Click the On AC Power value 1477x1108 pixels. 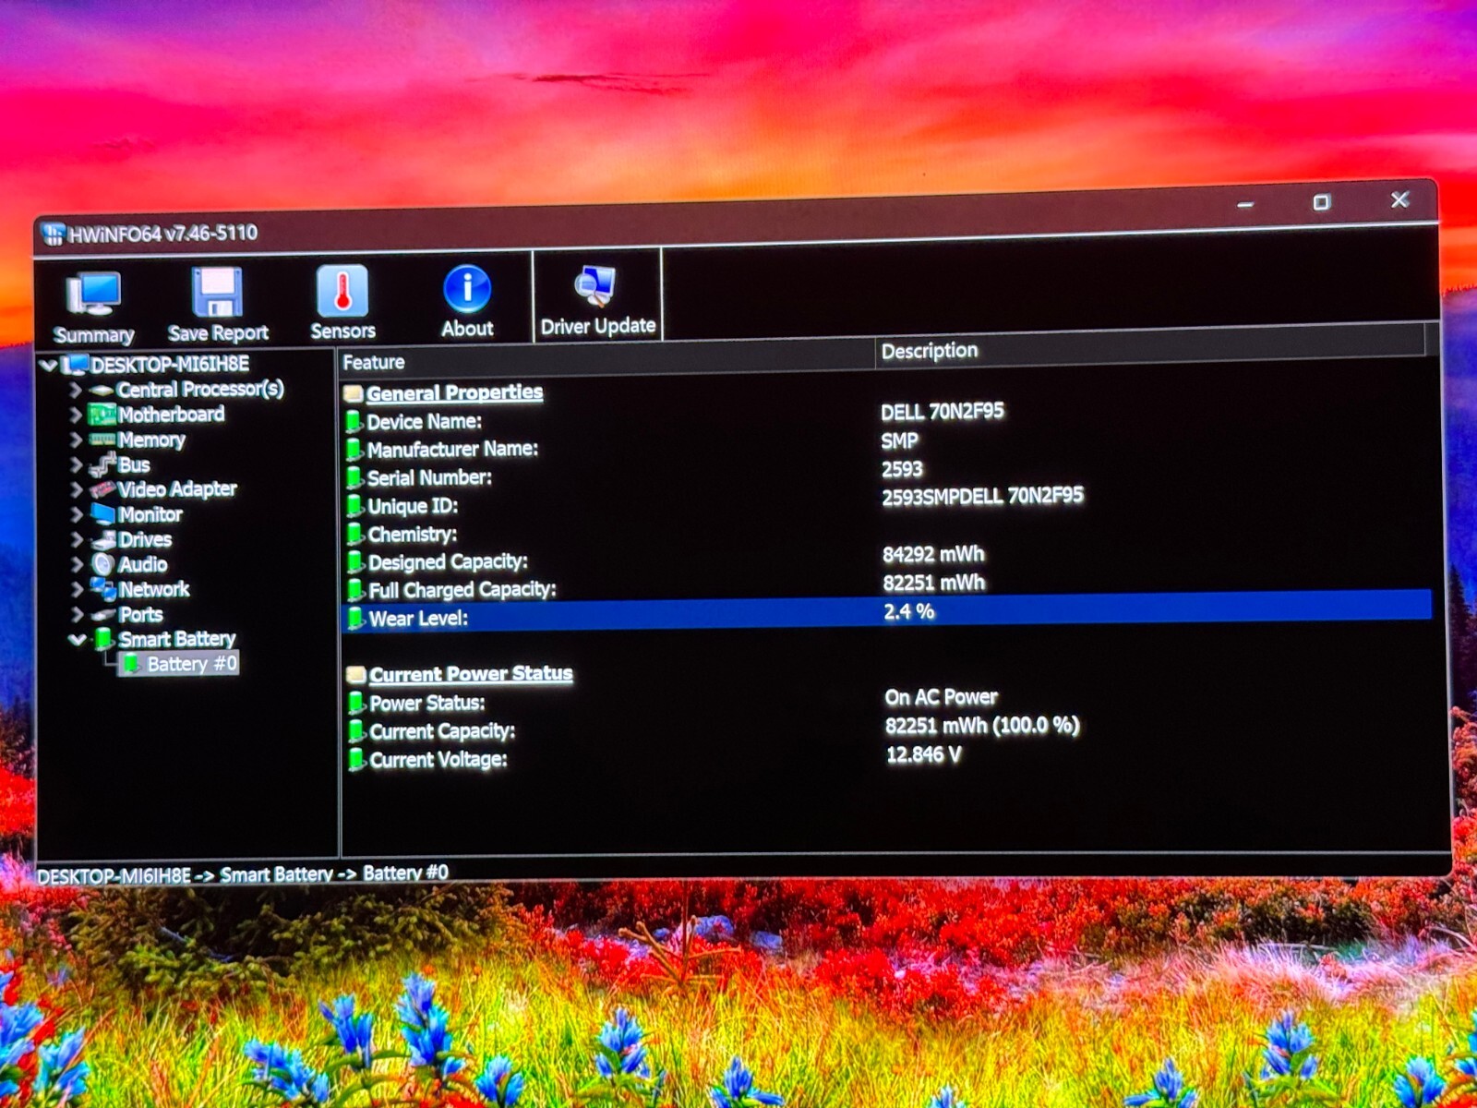click(x=941, y=697)
